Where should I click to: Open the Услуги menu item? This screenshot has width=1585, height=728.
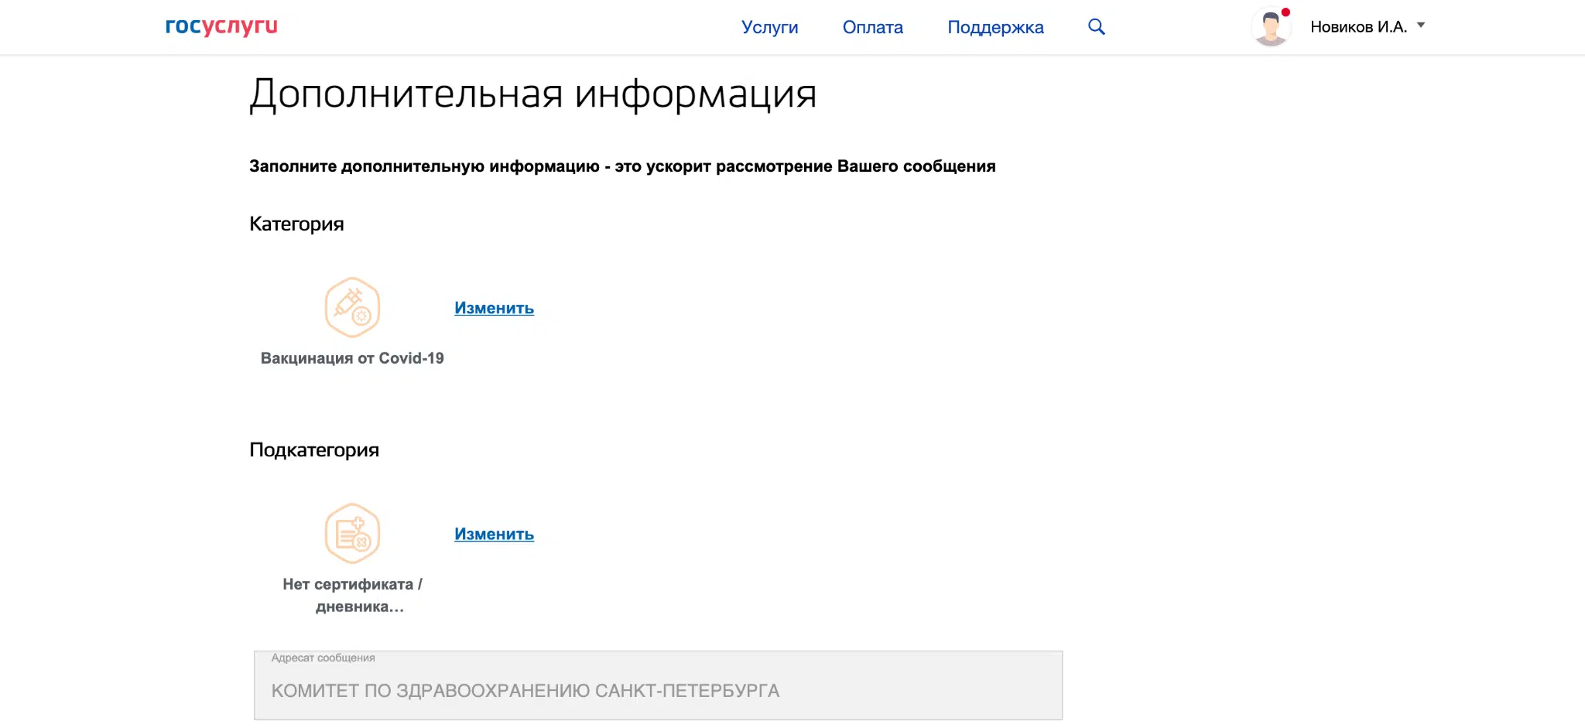pos(769,27)
